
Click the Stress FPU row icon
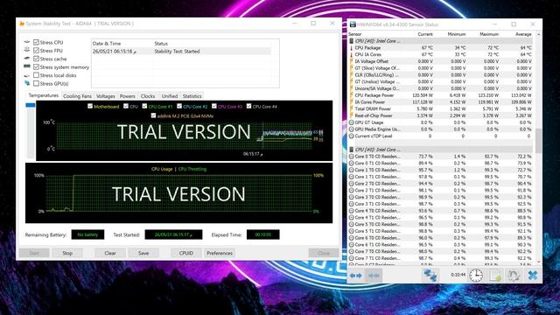pos(27,51)
